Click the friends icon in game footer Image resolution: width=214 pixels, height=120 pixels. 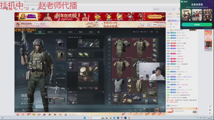pos(141,110)
